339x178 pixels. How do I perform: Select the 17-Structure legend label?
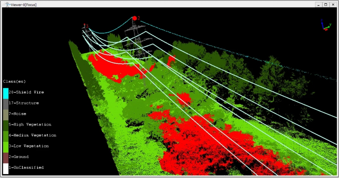click(x=24, y=103)
